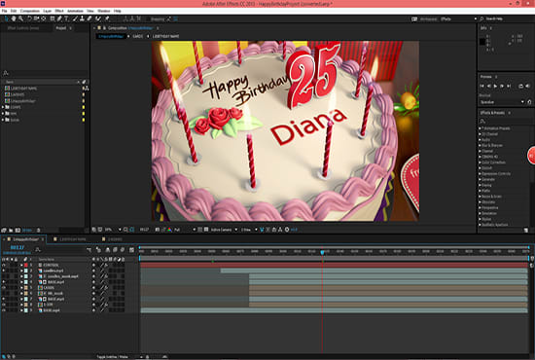Select the Pen tool
535x360 pixels.
[x=59, y=18]
